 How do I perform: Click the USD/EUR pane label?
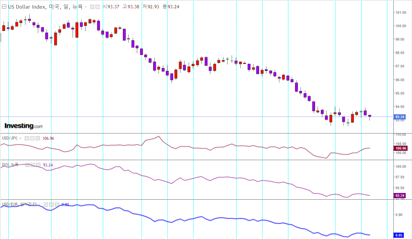[x=19, y=204]
